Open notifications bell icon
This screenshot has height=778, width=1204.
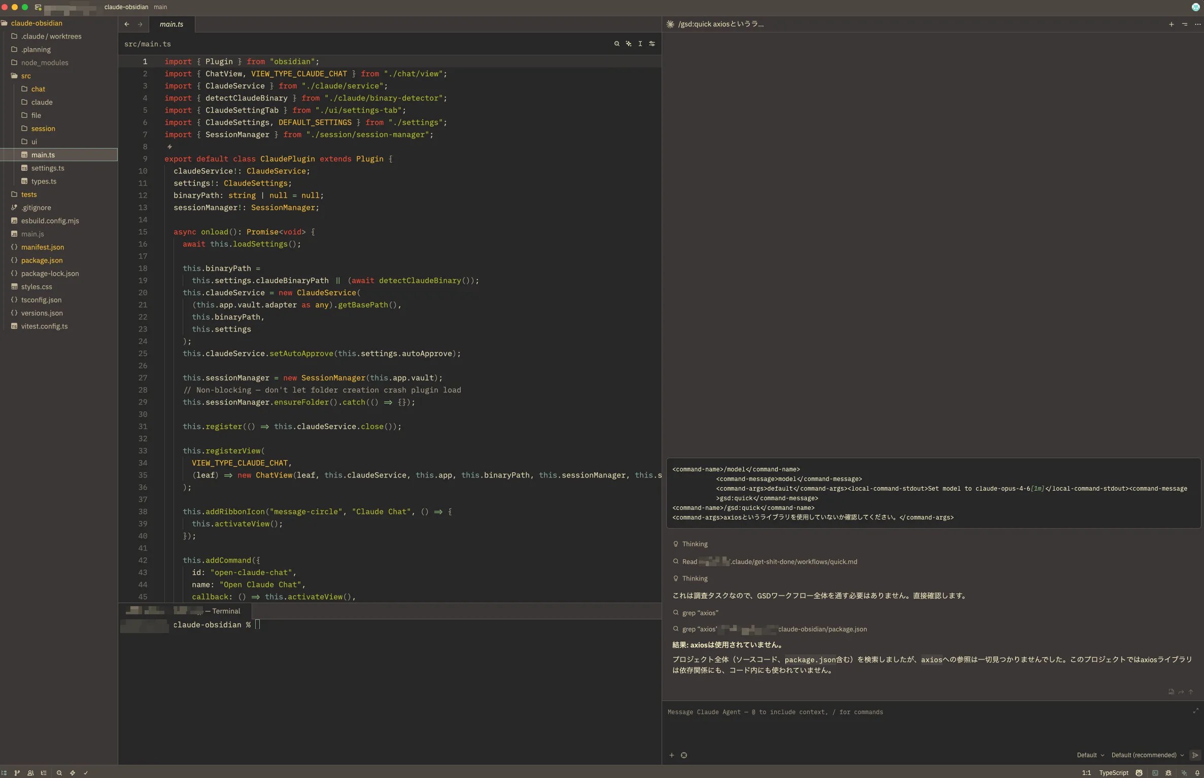[x=1197, y=773]
